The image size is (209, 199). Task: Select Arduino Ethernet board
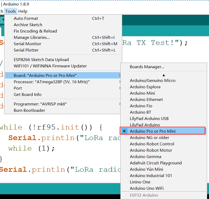(x=164, y=100)
